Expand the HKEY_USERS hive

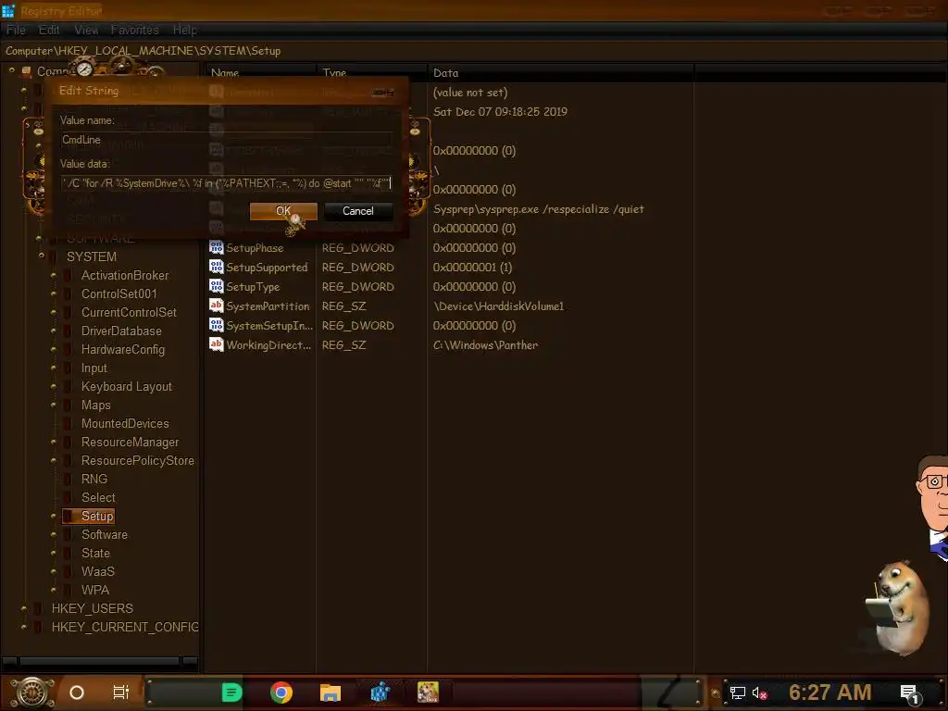23,608
